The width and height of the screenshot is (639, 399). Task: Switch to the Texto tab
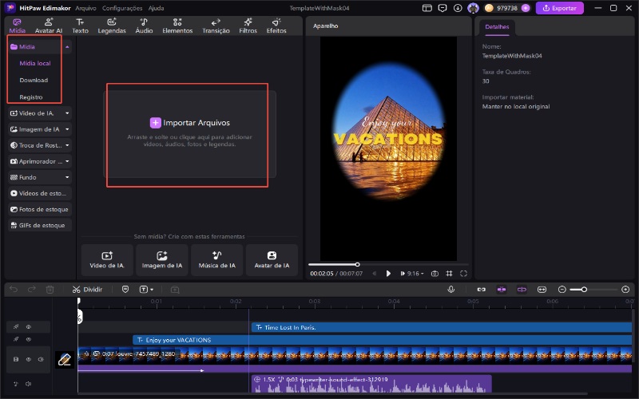coord(81,26)
